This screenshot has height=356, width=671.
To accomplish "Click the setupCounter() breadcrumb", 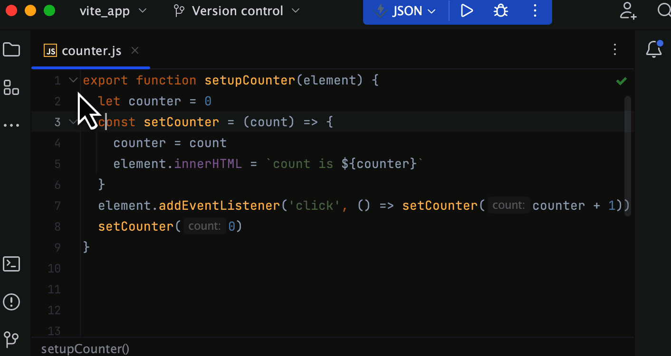I will 85,348.
